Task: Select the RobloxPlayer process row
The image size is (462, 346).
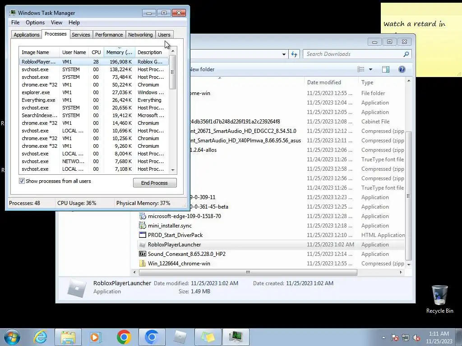Action: tap(94, 62)
